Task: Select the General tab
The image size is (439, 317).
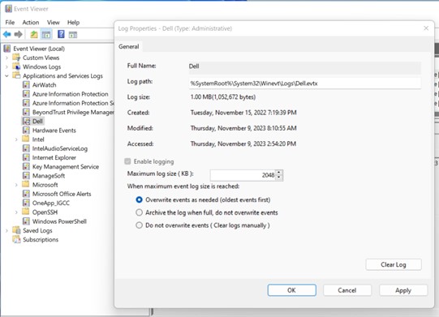Action: point(129,46)
